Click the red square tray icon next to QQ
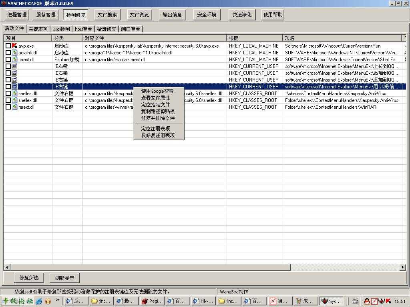 coord(374,301)
